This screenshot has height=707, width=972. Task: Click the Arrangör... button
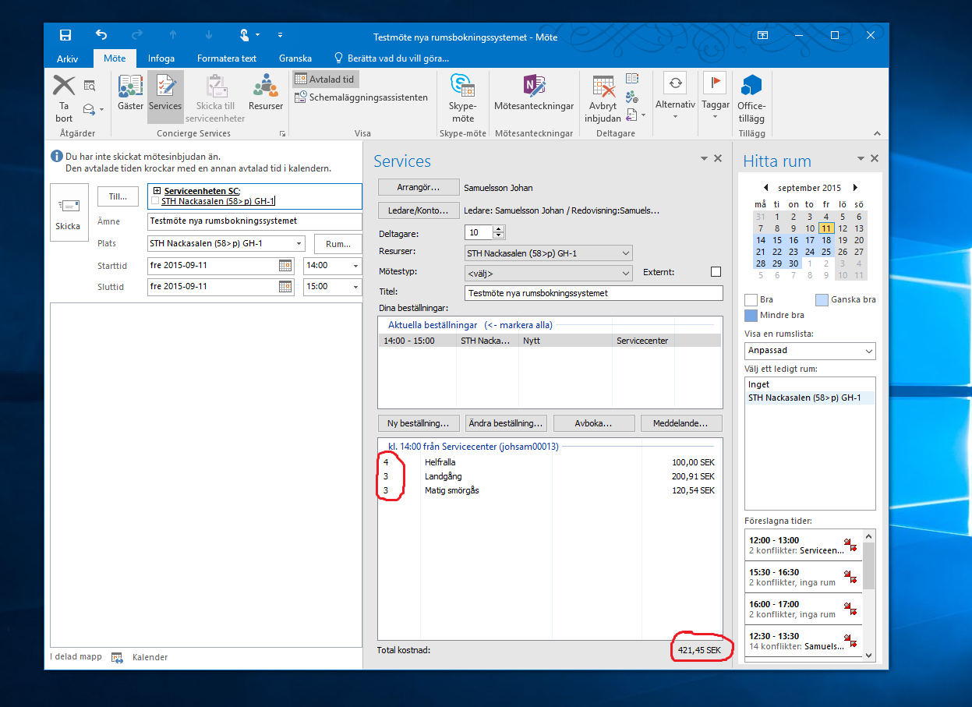tap(419, 188)
